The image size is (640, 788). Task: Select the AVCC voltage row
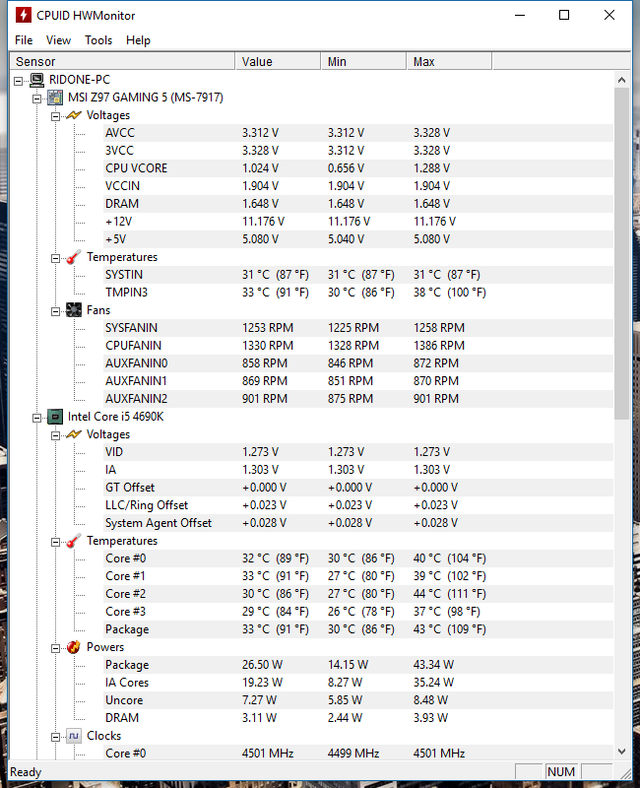(358, 133)
